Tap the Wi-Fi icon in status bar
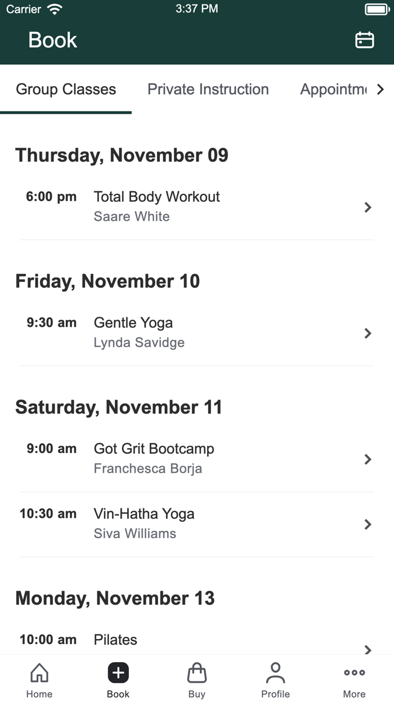394x701 pixels. (x=55, y=8)
